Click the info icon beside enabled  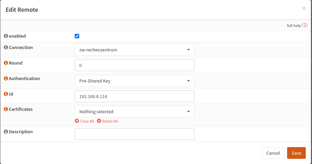6,36
